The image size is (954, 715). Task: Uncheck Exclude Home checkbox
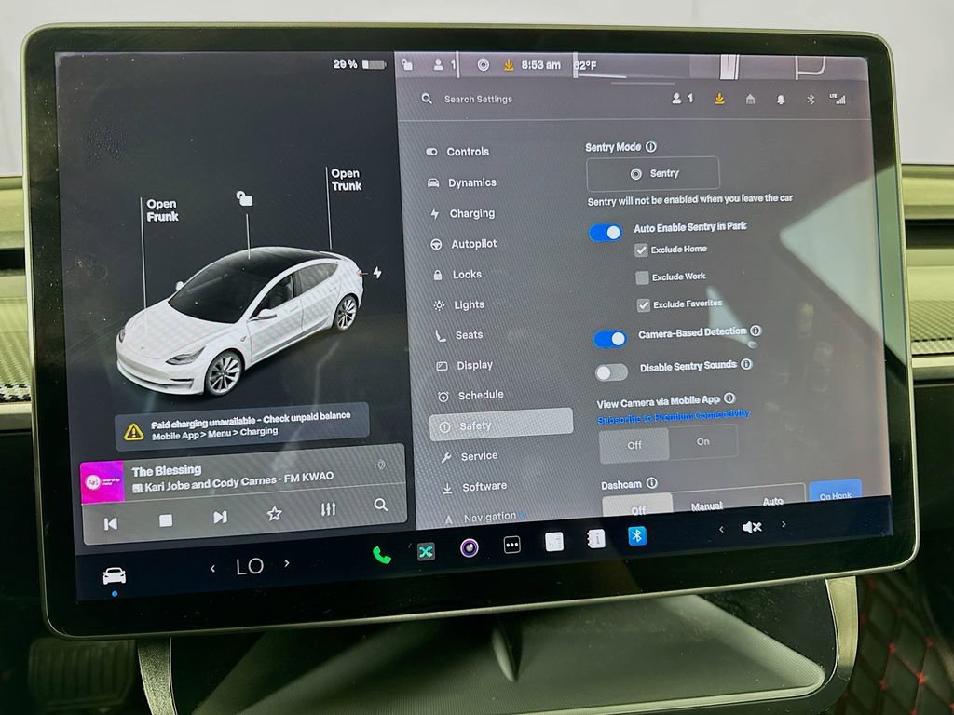coord(641,250)
